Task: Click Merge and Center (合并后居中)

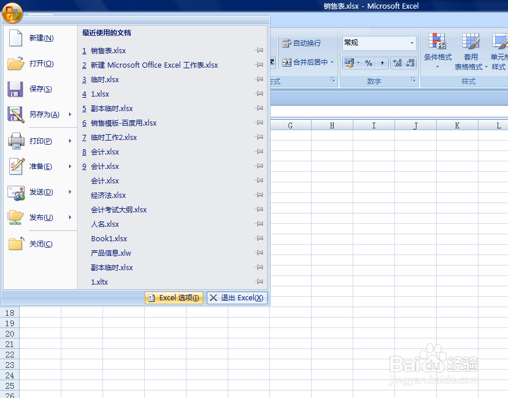Action: pyautogui.click(x=305, y=62)
